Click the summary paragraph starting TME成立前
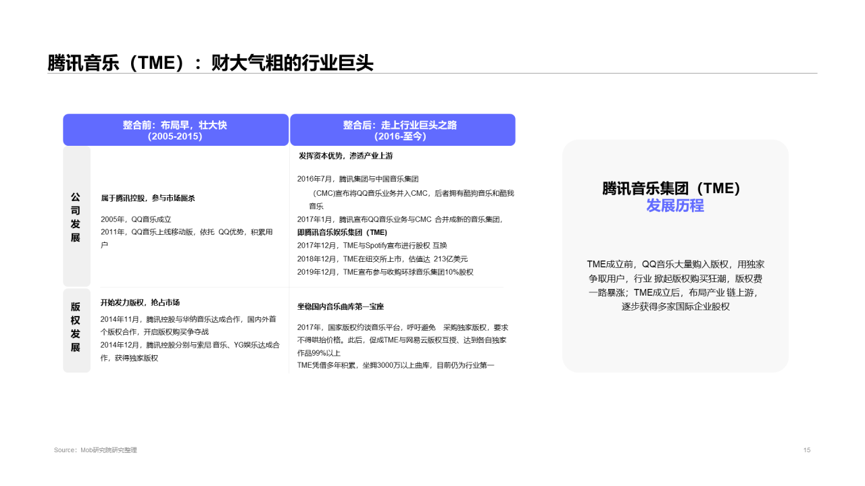 point(676,285)
